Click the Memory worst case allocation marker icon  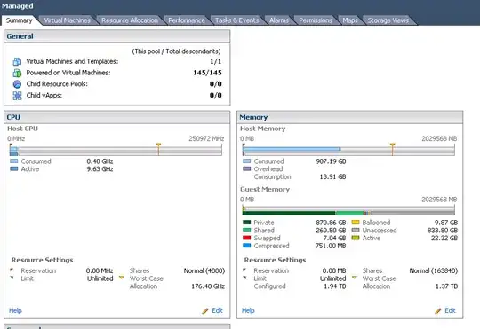click(x=355, y=278)
